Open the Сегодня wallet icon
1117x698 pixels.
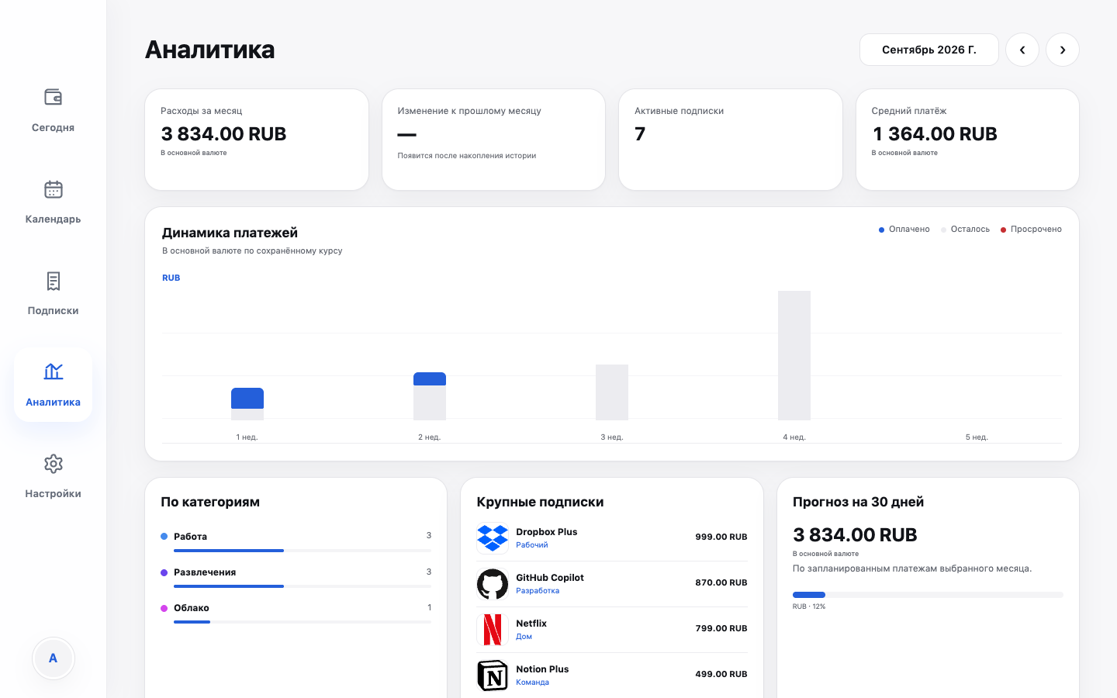(53, 97)
